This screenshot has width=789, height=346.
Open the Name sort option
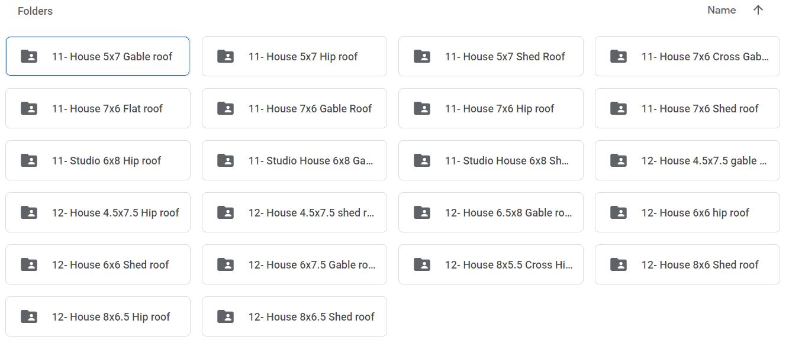point(722,10)
